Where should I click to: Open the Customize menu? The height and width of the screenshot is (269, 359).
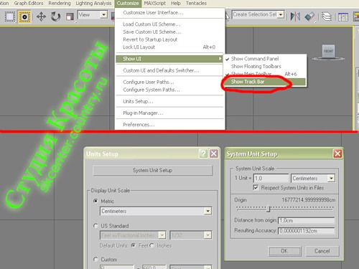click(x=128, y=4)
